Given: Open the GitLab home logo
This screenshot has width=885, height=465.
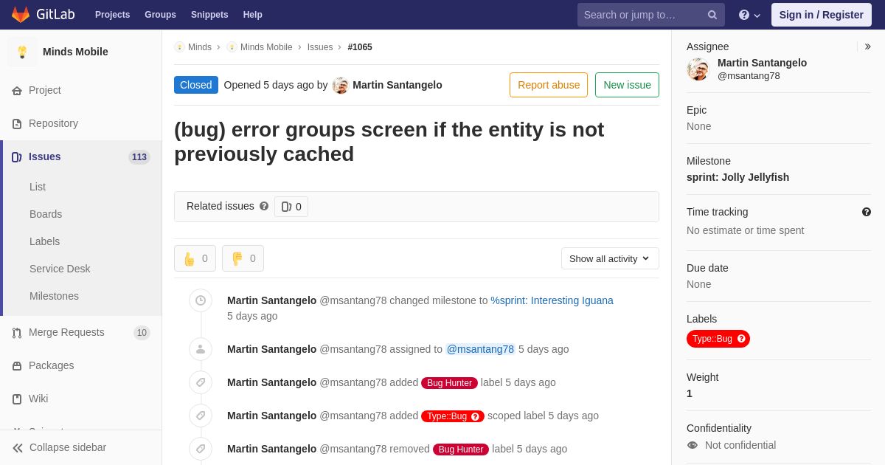Looking at the screenshot, I should coord(43,15).
